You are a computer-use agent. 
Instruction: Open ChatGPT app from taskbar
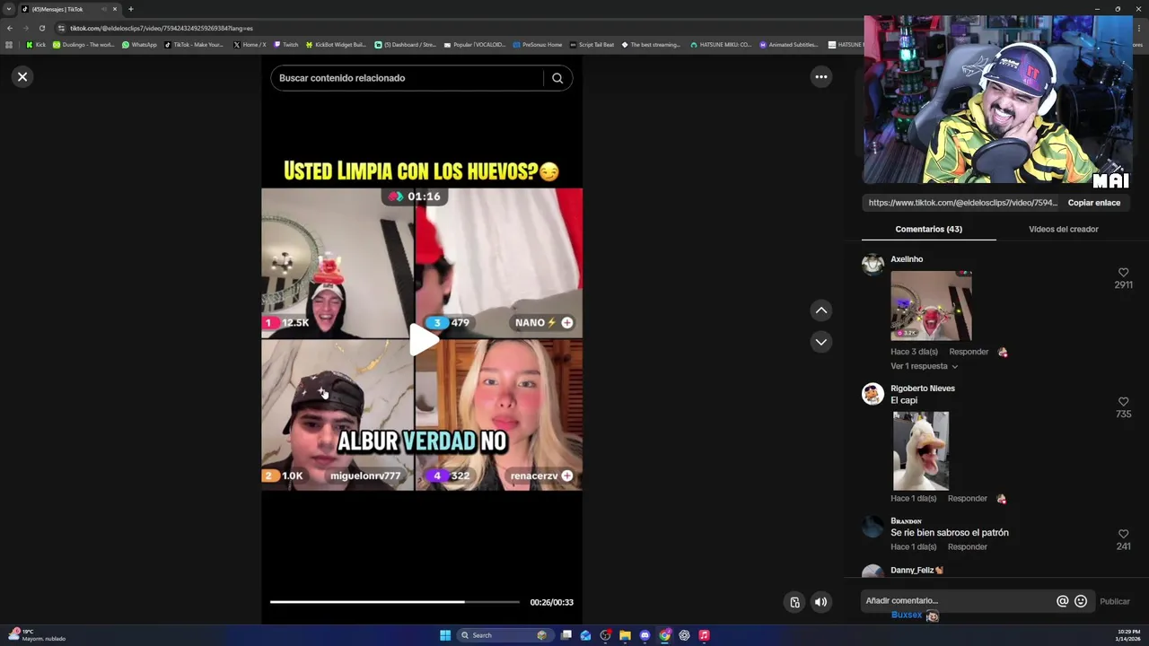(684, 635)
